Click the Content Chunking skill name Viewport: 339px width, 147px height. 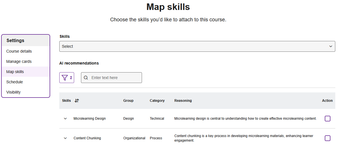pos(87,138)
